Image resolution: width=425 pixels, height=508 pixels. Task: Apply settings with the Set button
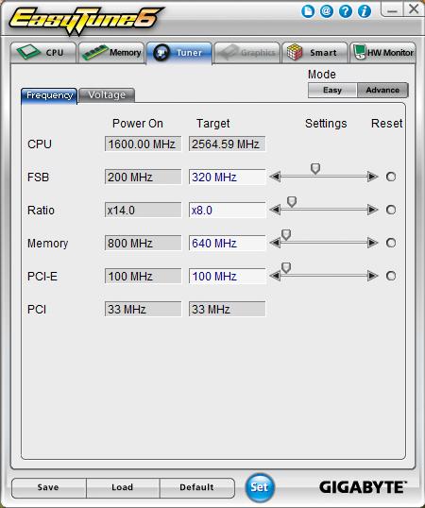(260, 487)
